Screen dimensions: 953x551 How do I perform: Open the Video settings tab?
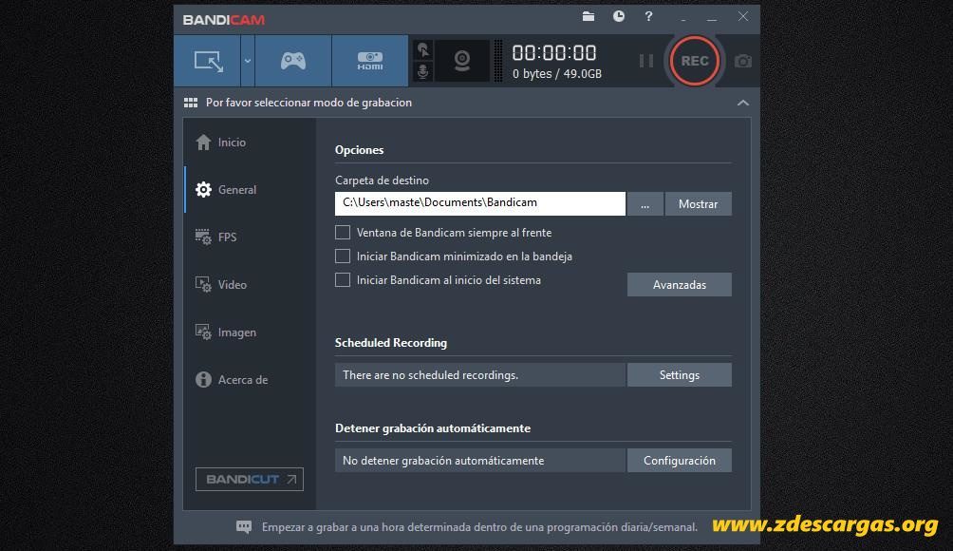tap(250, 285)
